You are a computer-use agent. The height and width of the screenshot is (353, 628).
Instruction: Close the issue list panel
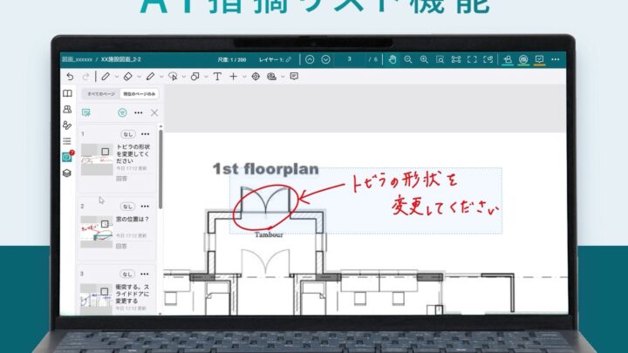click(154, 112)
